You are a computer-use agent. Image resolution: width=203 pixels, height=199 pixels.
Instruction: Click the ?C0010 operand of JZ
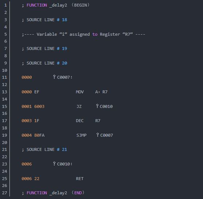pyautogui.click(x=104, y=106)
